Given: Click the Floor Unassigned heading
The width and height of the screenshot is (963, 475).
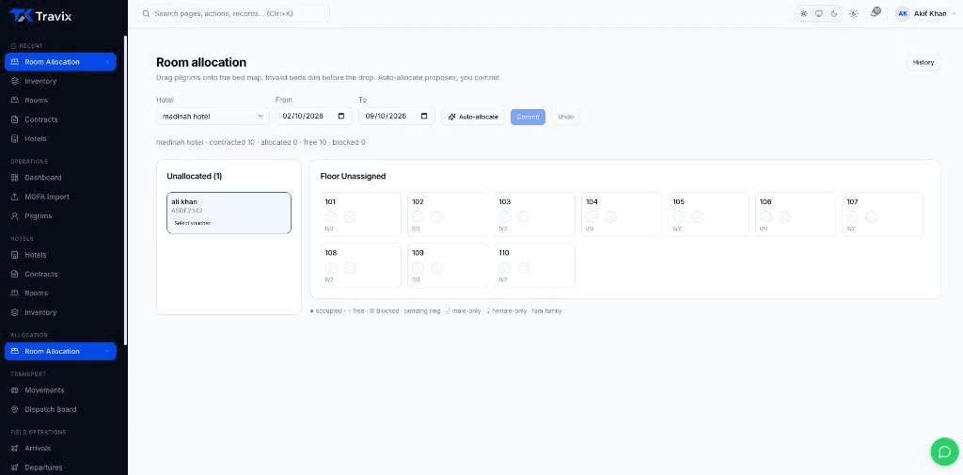Looking at the screenshot, I should click(354, 176).
